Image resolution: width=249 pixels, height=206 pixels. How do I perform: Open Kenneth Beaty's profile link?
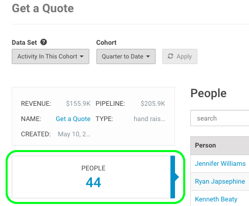point(216,199)
